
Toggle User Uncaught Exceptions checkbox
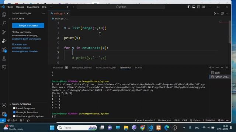14,116
